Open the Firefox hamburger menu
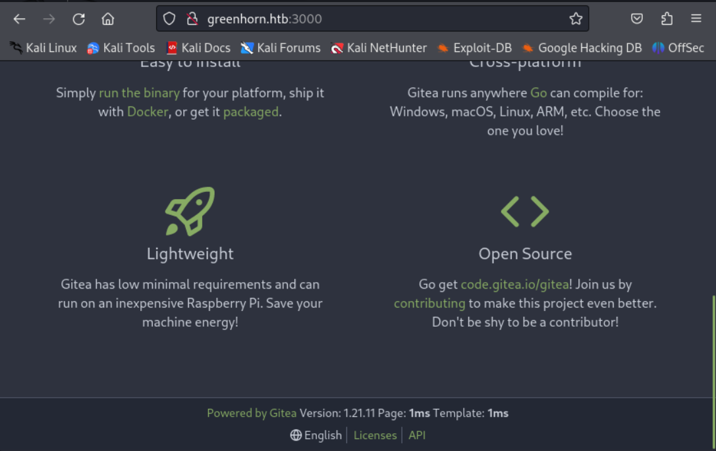This screenshot has width=716, height=451. 696,19
